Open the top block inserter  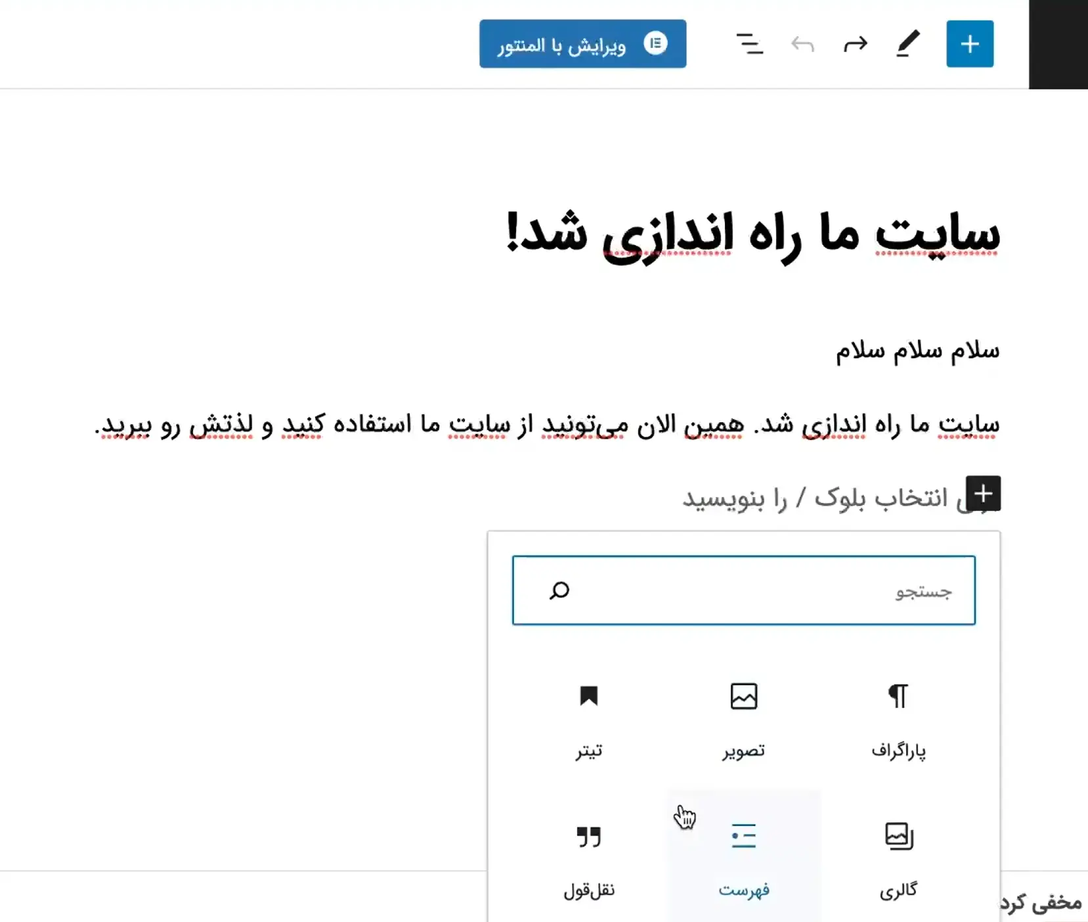tap(970, 43)
